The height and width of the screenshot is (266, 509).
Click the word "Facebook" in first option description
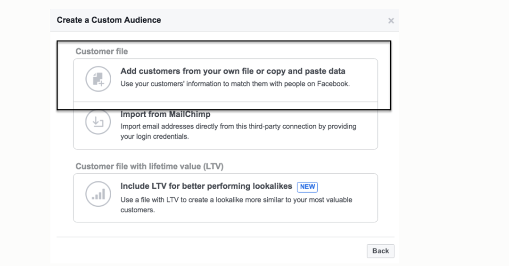[334, 85]
